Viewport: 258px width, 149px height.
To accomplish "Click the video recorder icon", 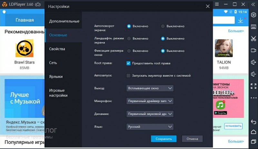I will pyautogui.click(x=253, y=50).
